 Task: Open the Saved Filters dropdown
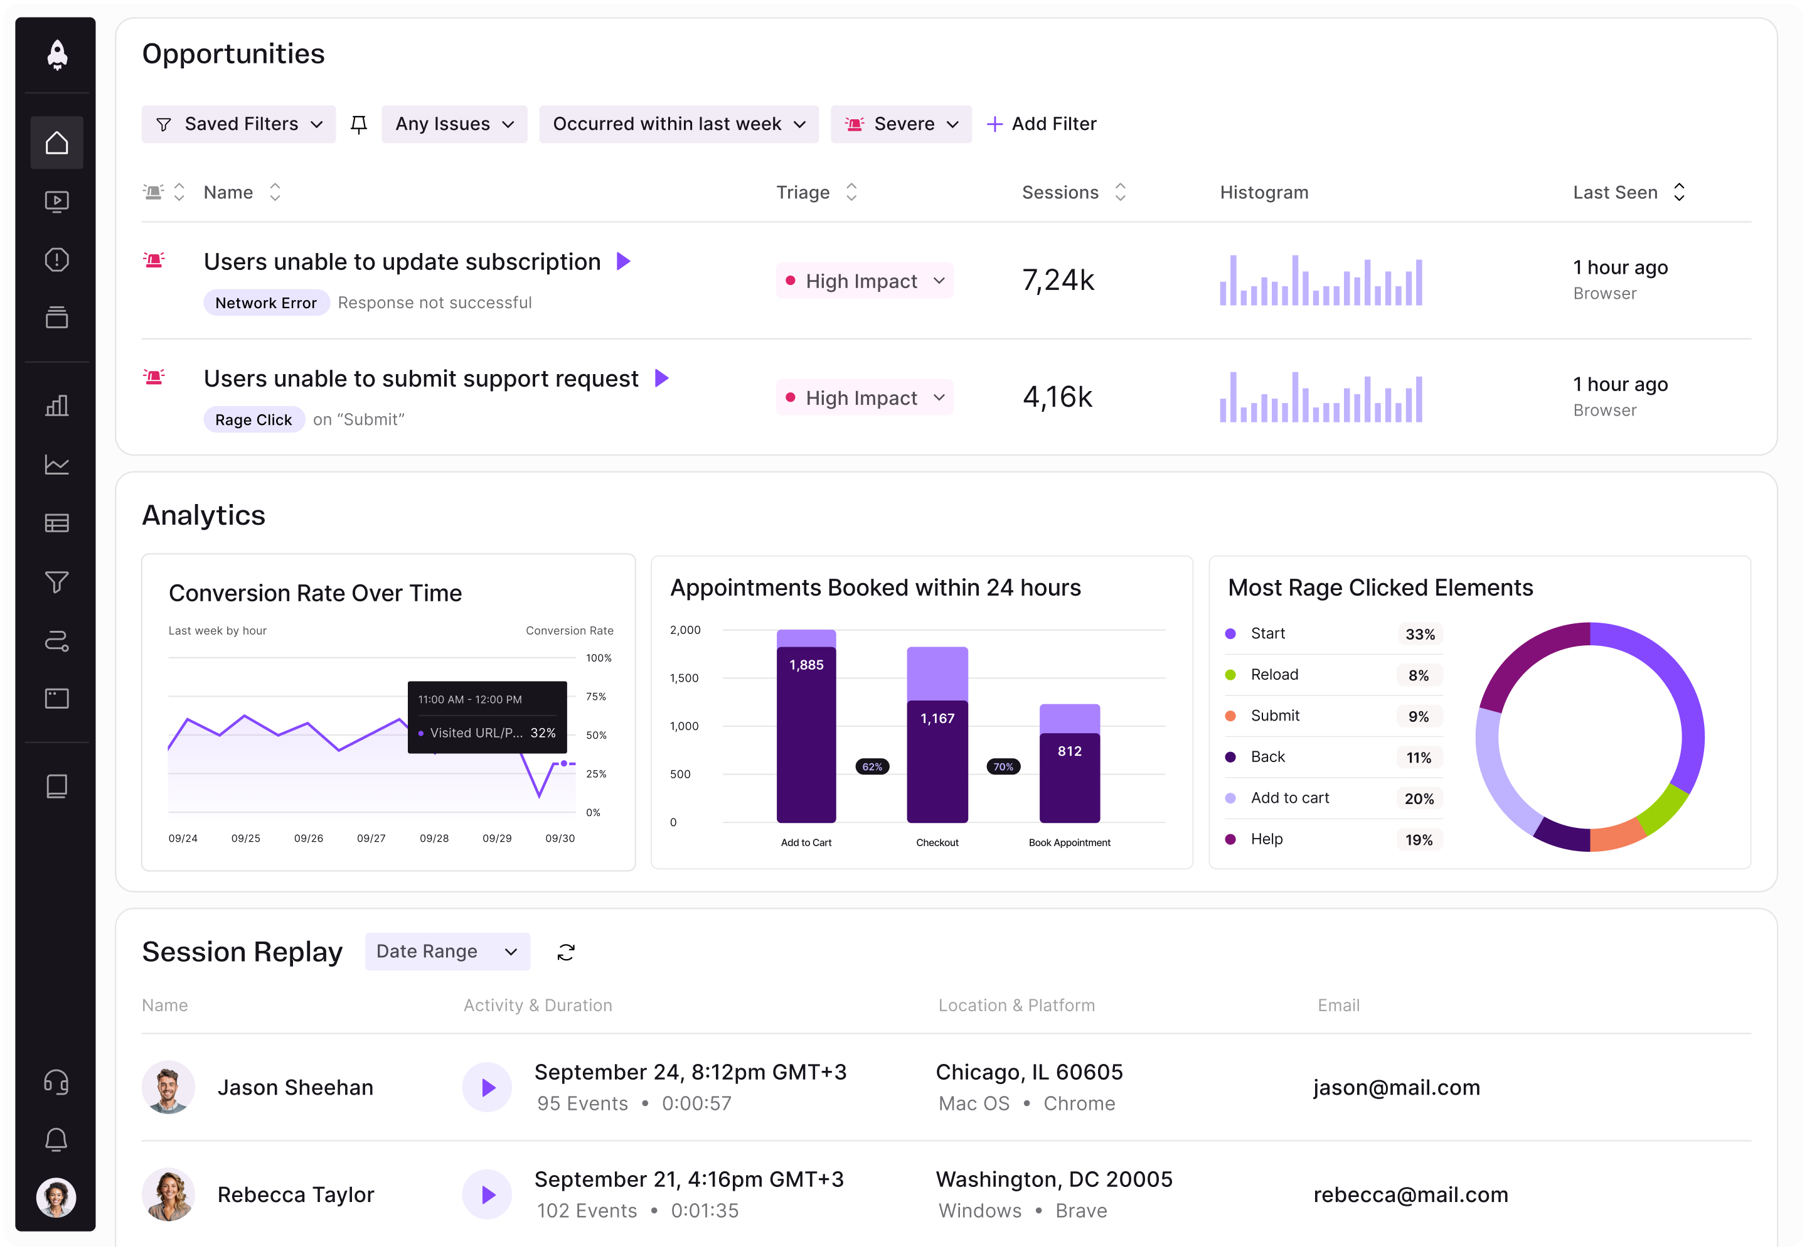pyautogui.click(x=239, y=124)
